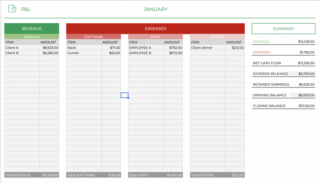Image resolution: width=320 pixels, height=183 pixels.
Task: Click the $136.00 software total
Action: [114, 175]
